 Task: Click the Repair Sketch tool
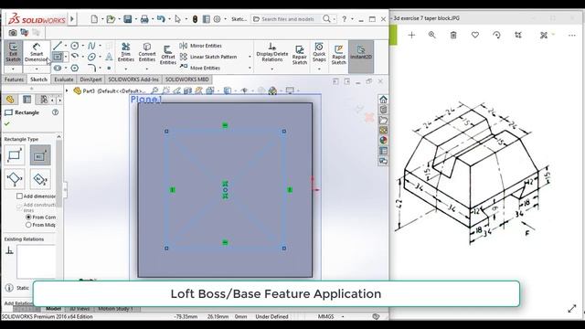(x=300, y=55)
